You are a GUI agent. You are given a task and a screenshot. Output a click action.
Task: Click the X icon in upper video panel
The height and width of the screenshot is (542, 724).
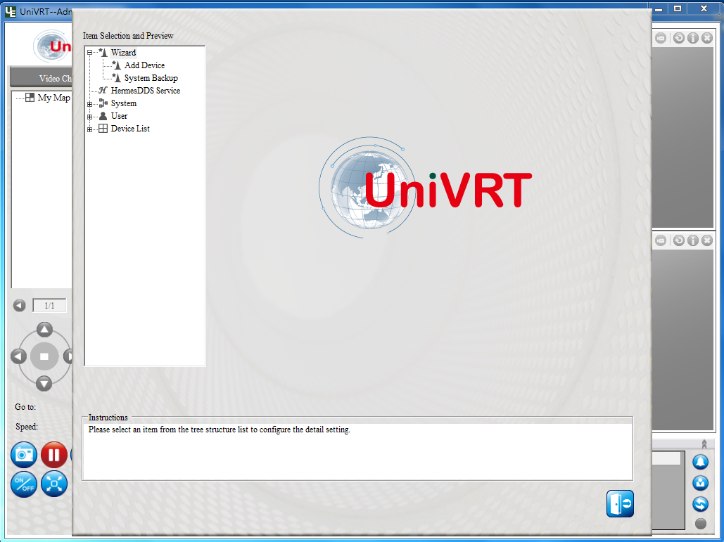click(707, 38)
